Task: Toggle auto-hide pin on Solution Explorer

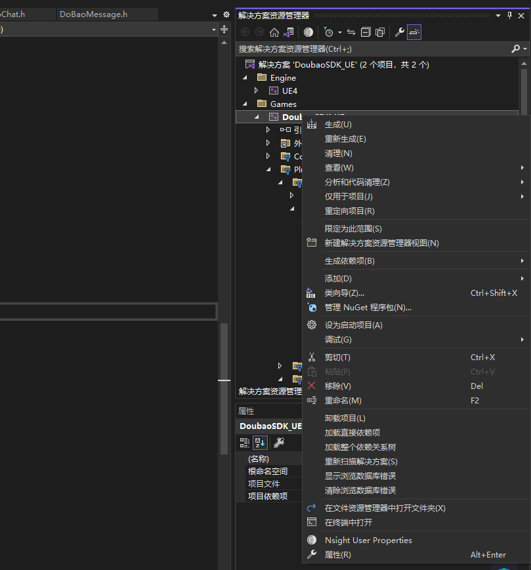Action: 509,15
